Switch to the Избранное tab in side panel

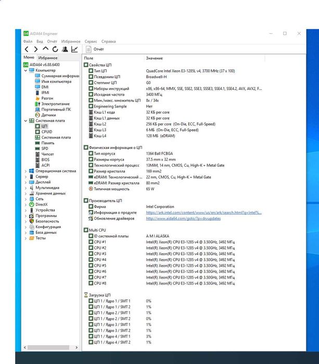coord(48,58)
